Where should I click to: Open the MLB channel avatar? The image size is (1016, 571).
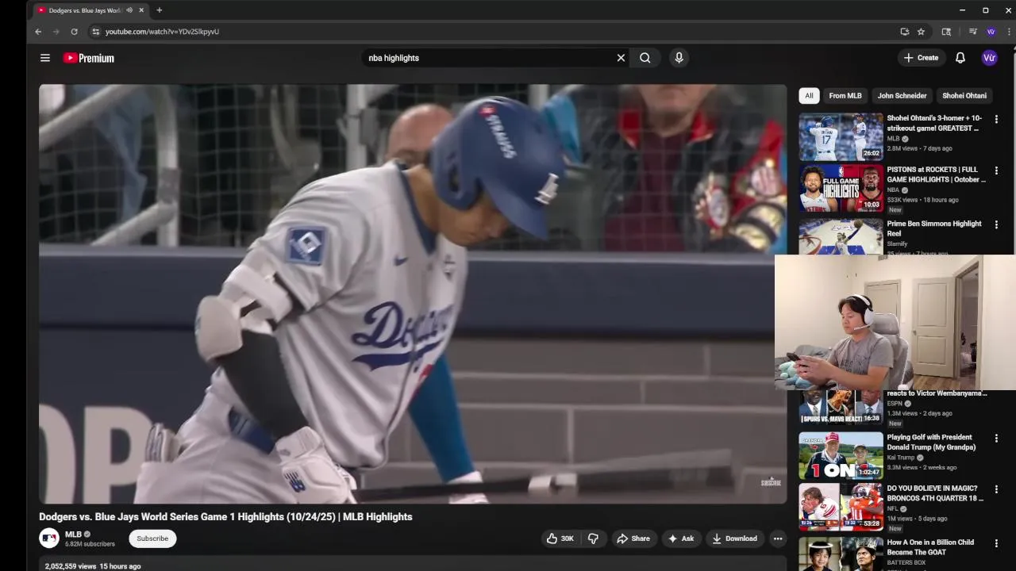49,538
